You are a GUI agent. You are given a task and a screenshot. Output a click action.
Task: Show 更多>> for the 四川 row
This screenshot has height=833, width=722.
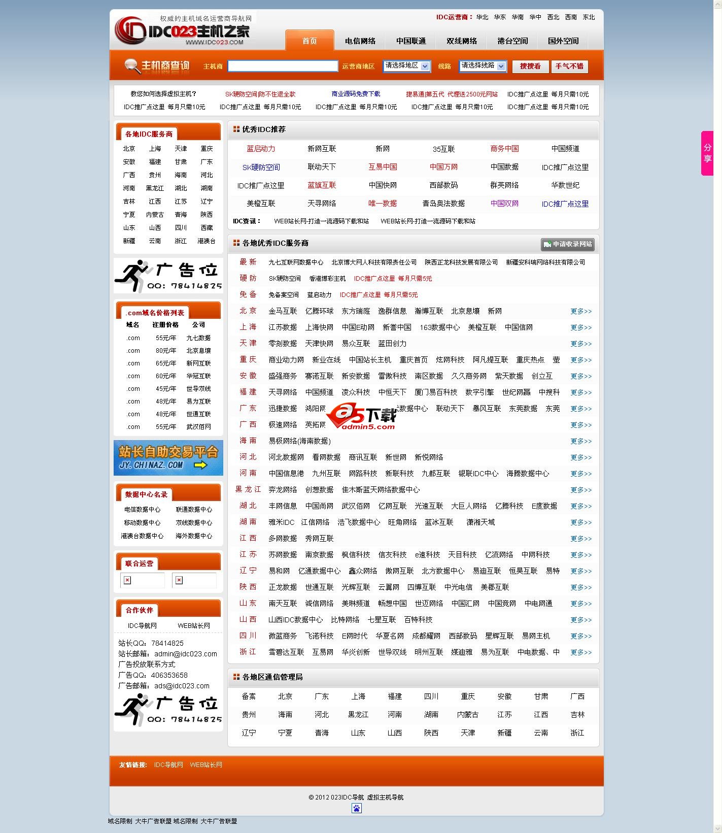pos(581,636)
